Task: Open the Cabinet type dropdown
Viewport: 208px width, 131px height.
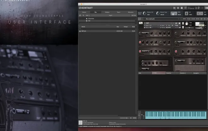Action: pos(181,61)
